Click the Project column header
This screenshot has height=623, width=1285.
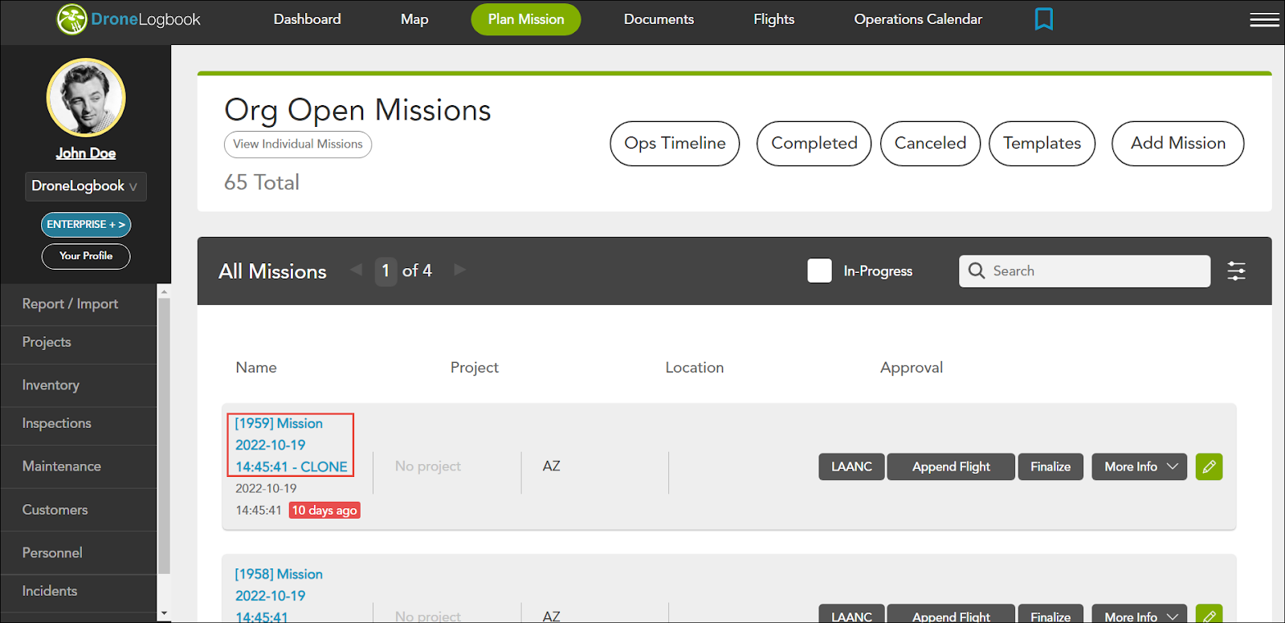[475, 368]
